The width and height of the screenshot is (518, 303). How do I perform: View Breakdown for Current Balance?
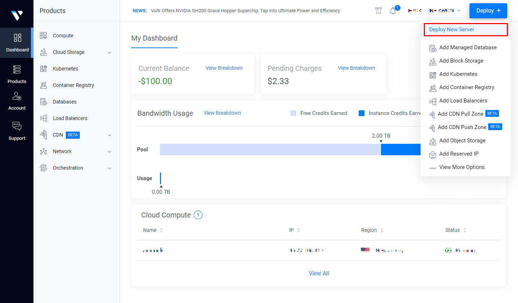pyautogui.click(x=224, y=68)
